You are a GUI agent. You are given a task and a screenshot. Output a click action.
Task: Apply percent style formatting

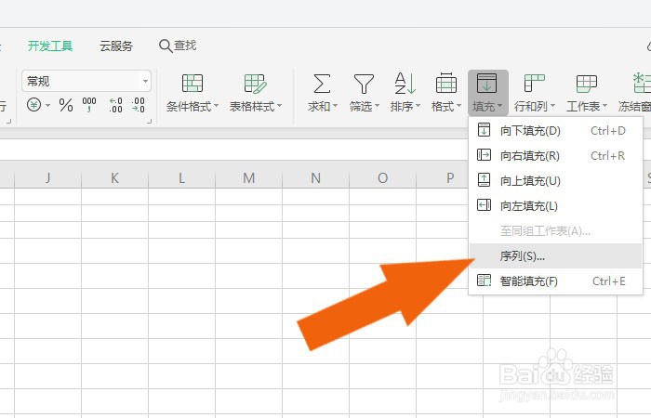pyautogui.click(x=66, y=105)
